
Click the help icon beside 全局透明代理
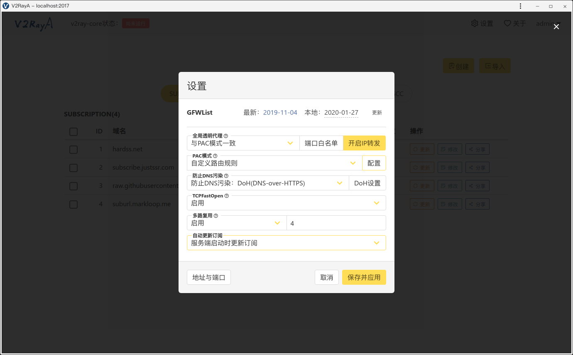(x=226, y=136)
